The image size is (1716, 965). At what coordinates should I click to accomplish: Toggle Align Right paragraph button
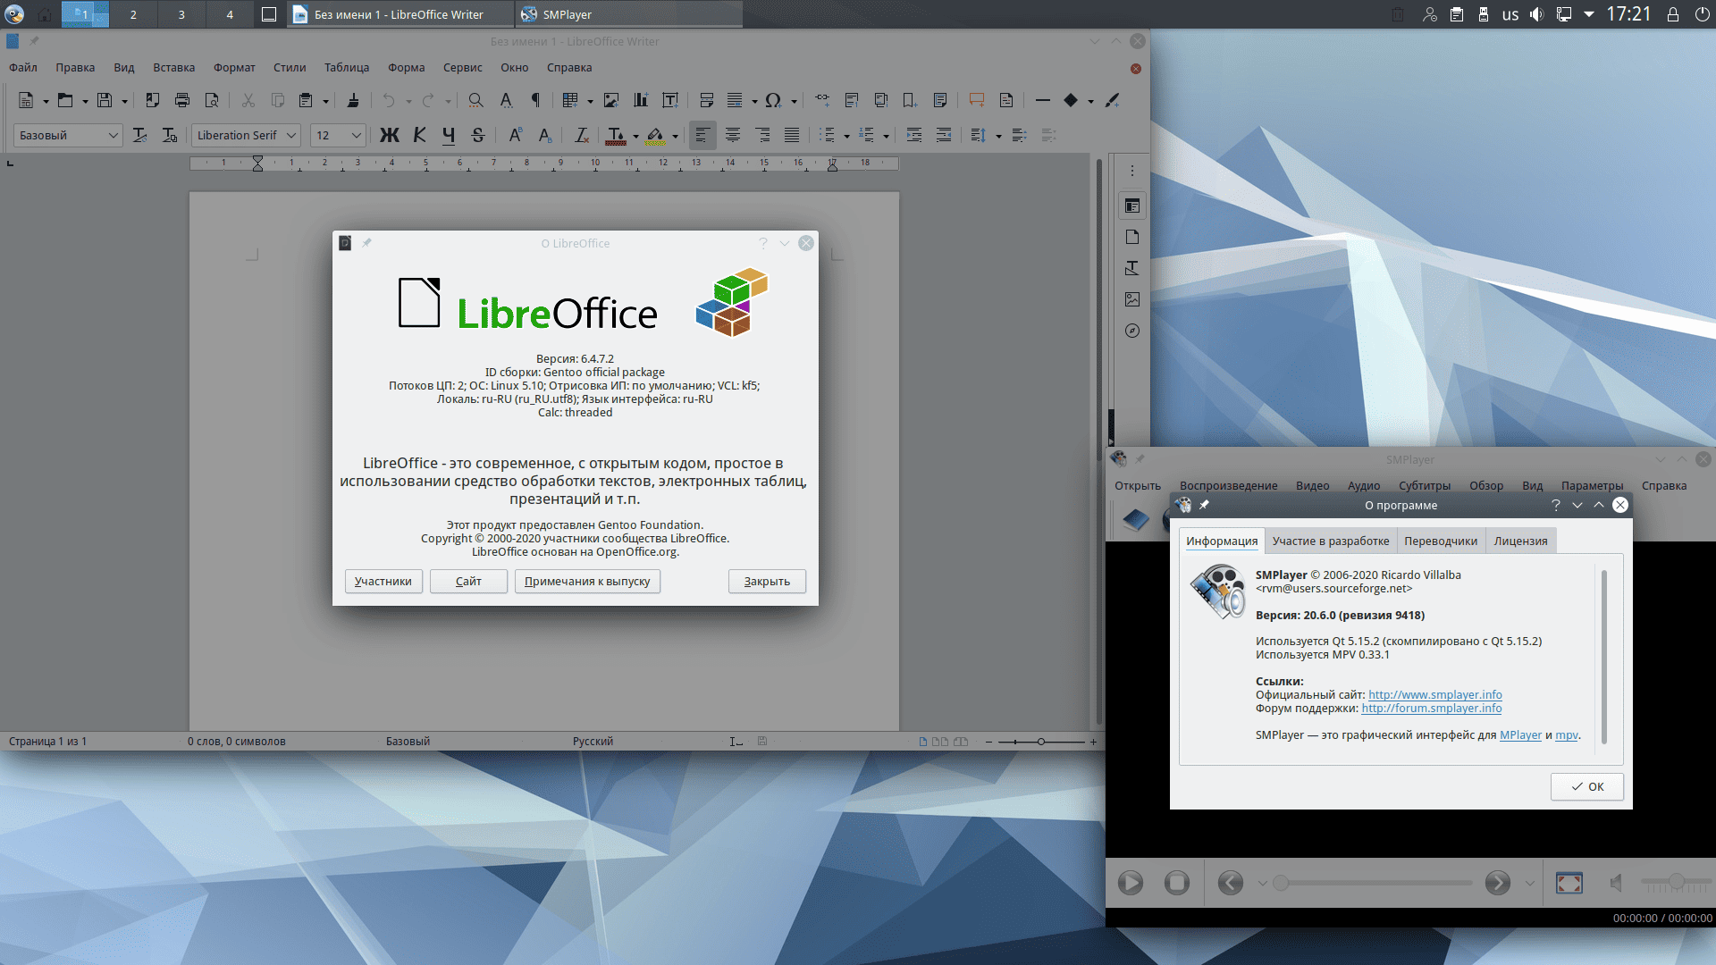762,136
